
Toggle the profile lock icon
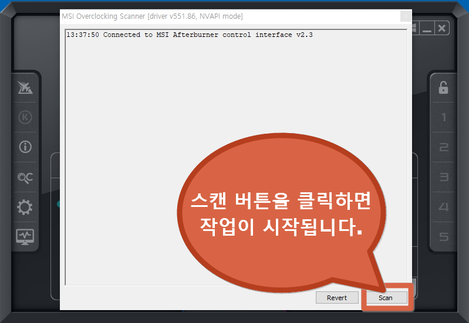[x=443, y=87]
